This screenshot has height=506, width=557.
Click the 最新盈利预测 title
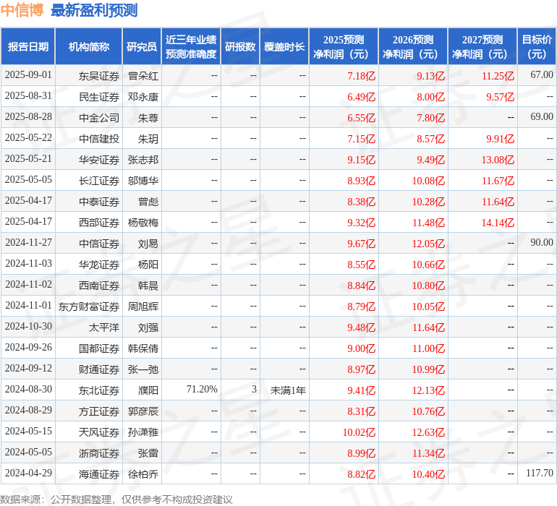pos(94,11)
